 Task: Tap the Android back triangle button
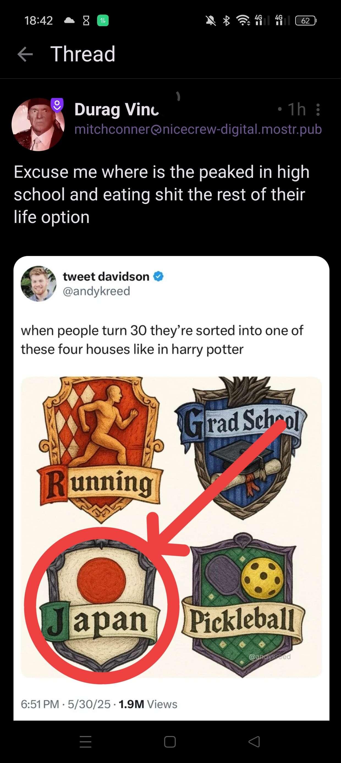(x=254, y=742)
